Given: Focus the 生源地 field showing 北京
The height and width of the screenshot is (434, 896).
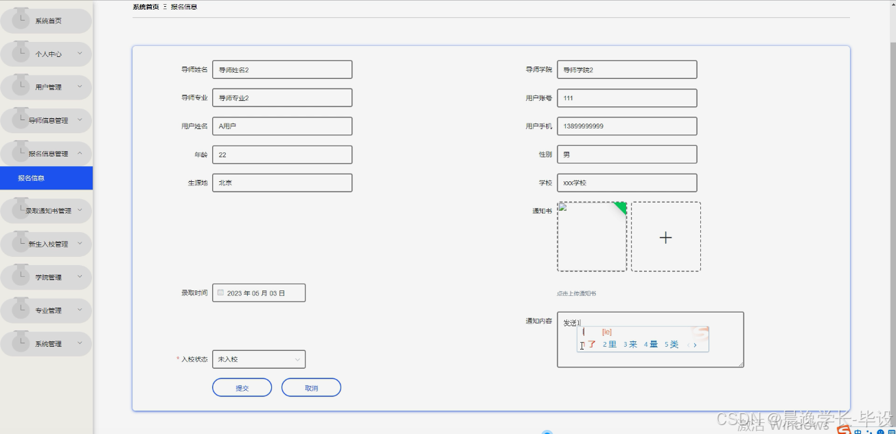Looking at the screenshot, I should pos(282,183).
